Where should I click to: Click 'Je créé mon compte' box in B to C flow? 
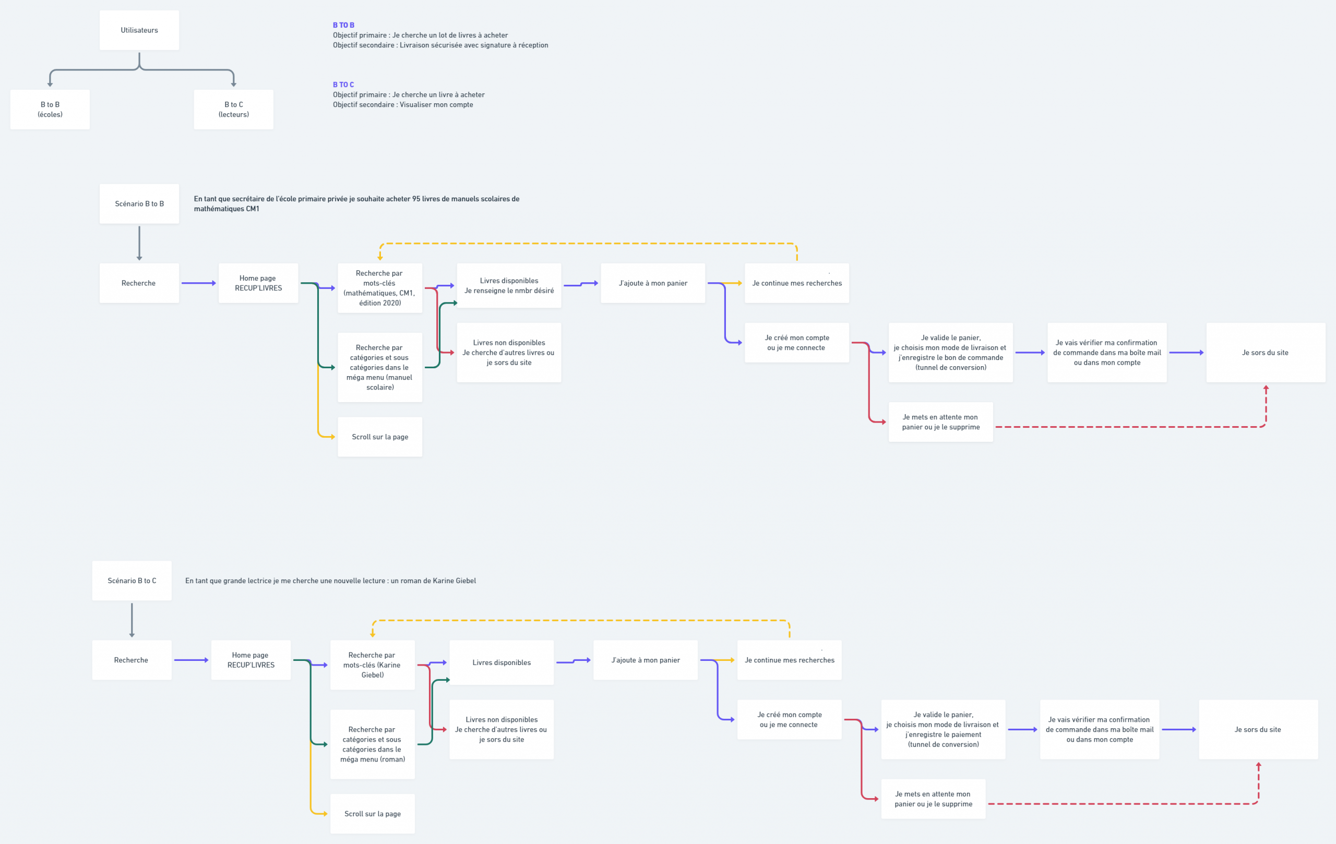click(790, 719)
